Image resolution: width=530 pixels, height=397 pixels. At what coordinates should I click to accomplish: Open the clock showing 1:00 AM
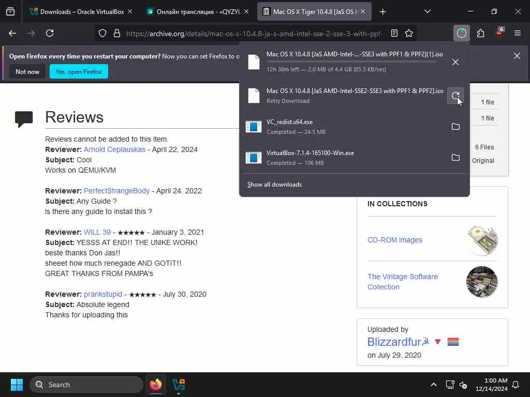tap(491, 385)
